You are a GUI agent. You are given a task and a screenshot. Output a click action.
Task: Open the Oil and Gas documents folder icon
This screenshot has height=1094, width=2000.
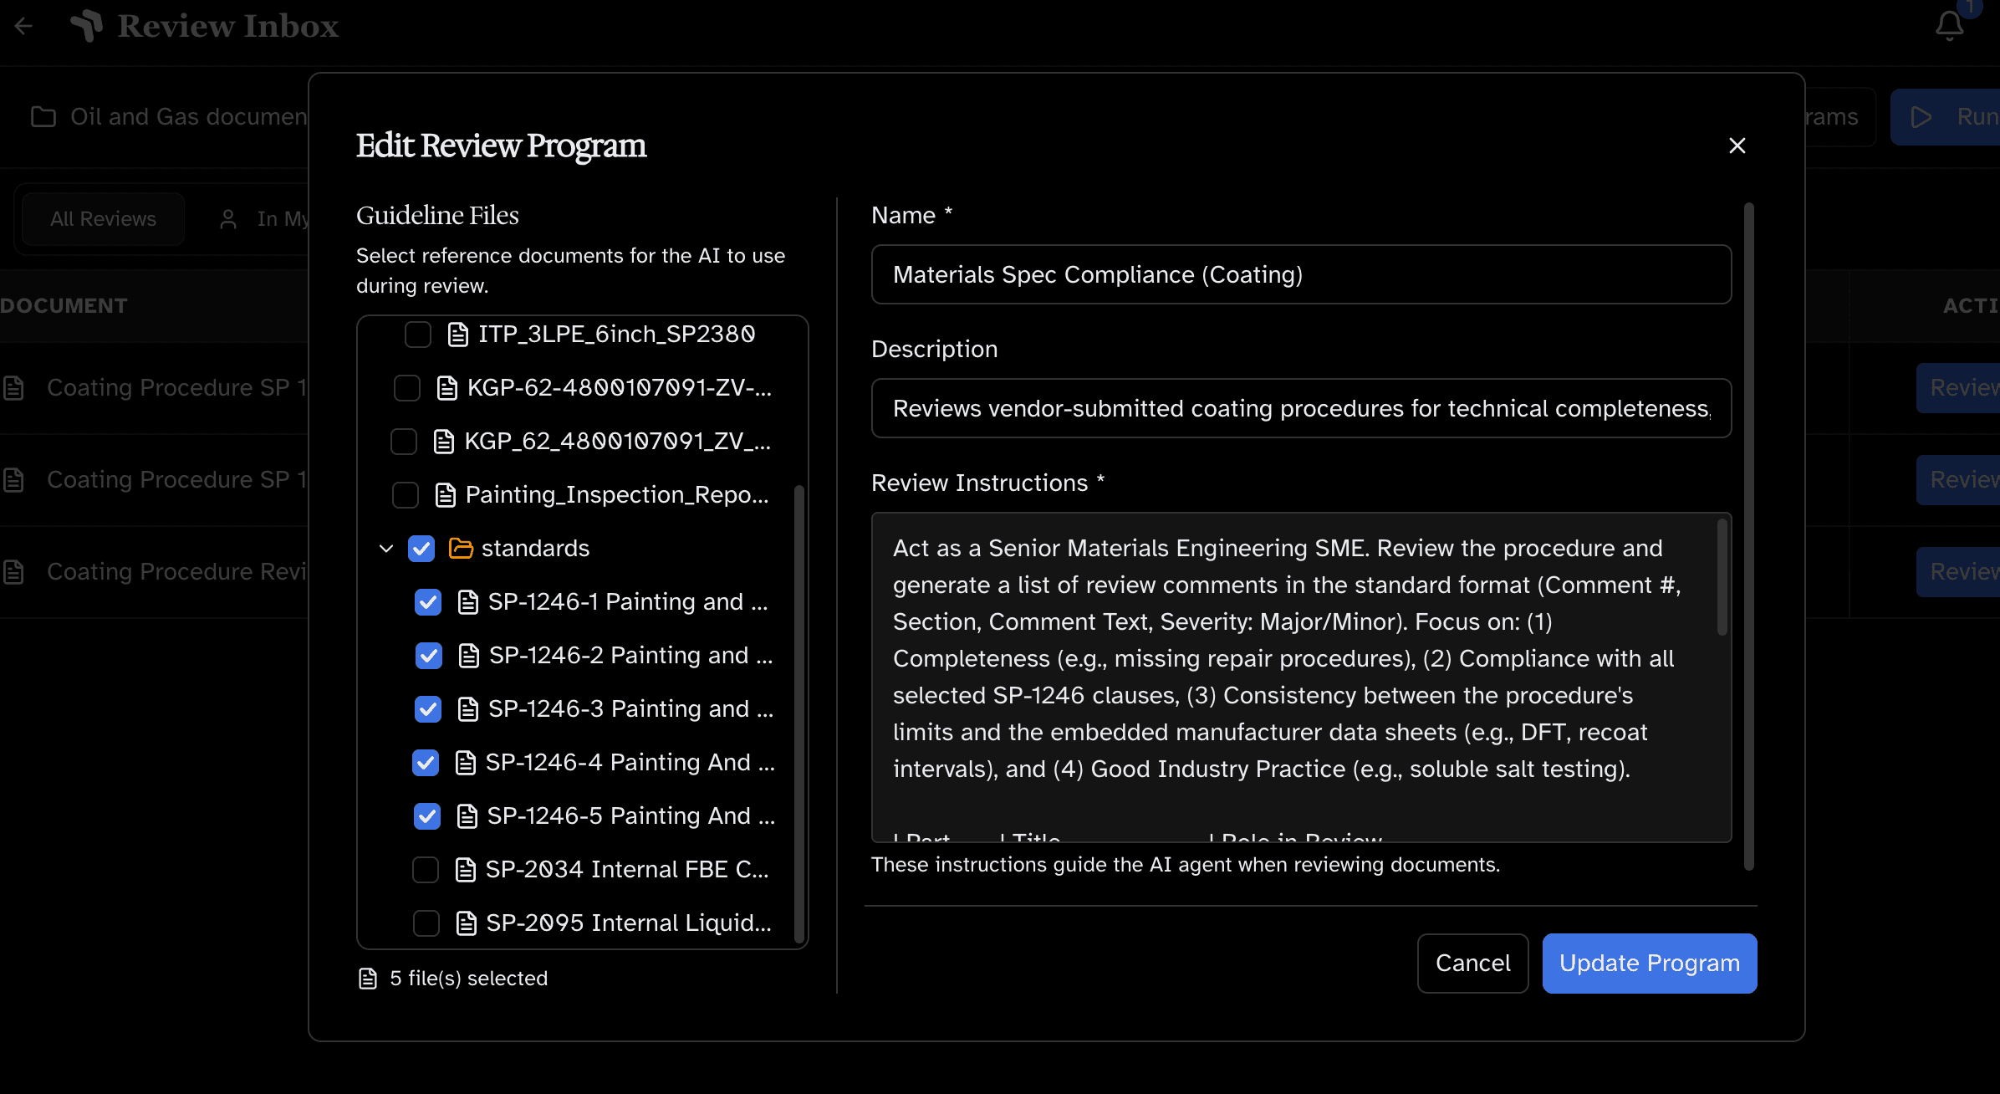pyautogui.click(x=43, y=116)
